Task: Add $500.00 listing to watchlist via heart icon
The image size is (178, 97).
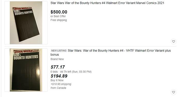Action: [173, 41]
